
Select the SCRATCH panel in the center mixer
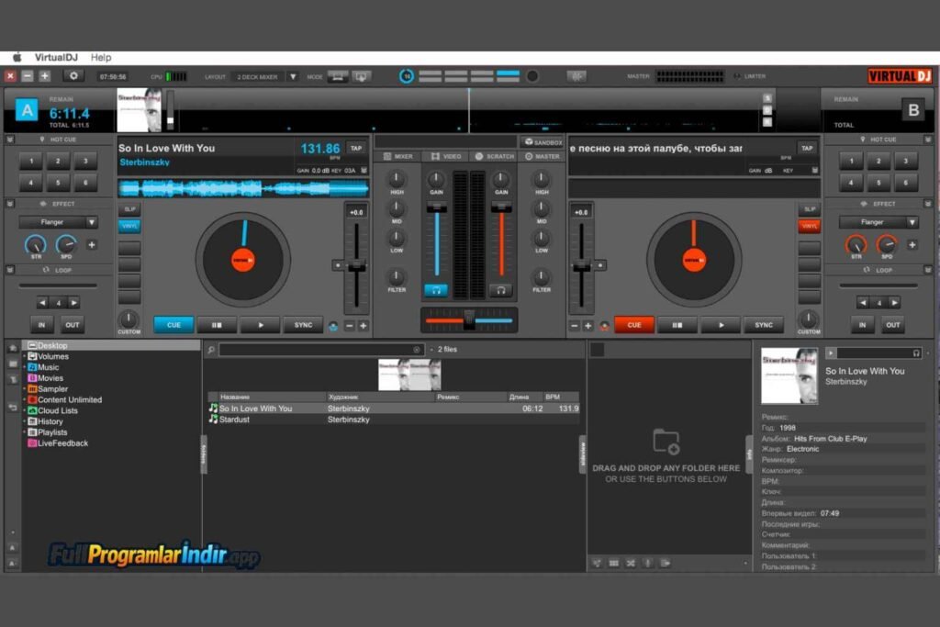pos(493,155)
